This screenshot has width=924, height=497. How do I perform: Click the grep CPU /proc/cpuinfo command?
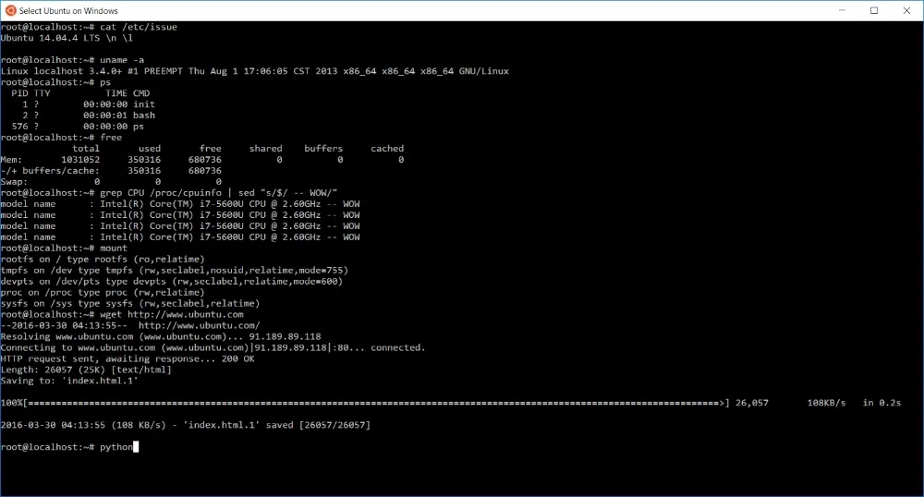(x=169, y=193)
